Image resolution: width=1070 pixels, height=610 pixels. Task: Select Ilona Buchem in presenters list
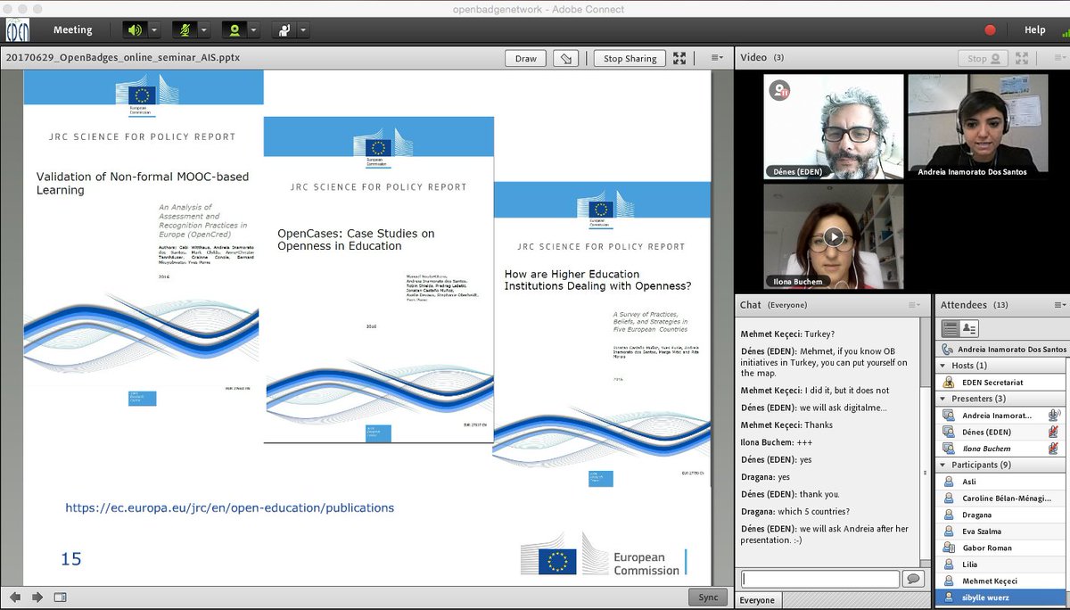pyautogui.click(x=1000, y=448)
